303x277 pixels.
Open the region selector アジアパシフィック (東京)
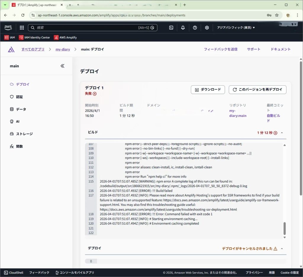[236, 28]
